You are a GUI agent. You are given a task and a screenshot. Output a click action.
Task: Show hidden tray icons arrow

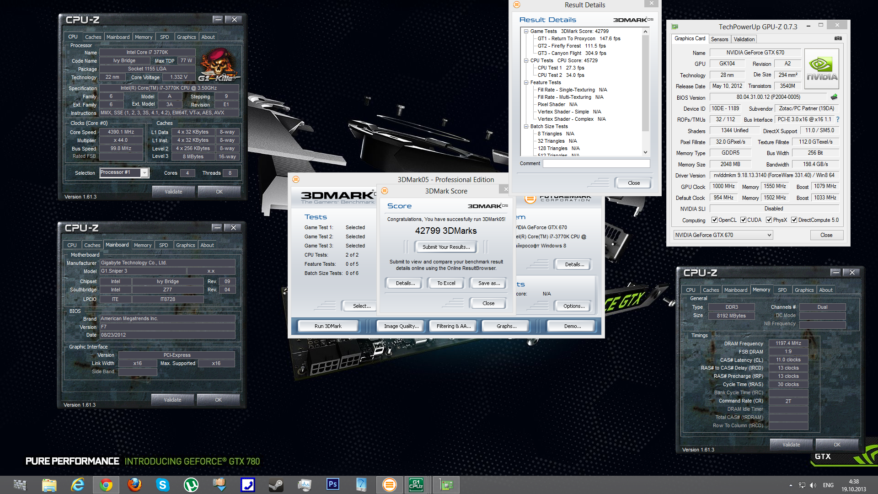[x=791, y=485]
